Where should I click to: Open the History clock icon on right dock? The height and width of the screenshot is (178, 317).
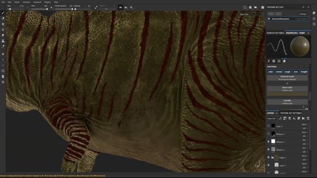[314, 19]
